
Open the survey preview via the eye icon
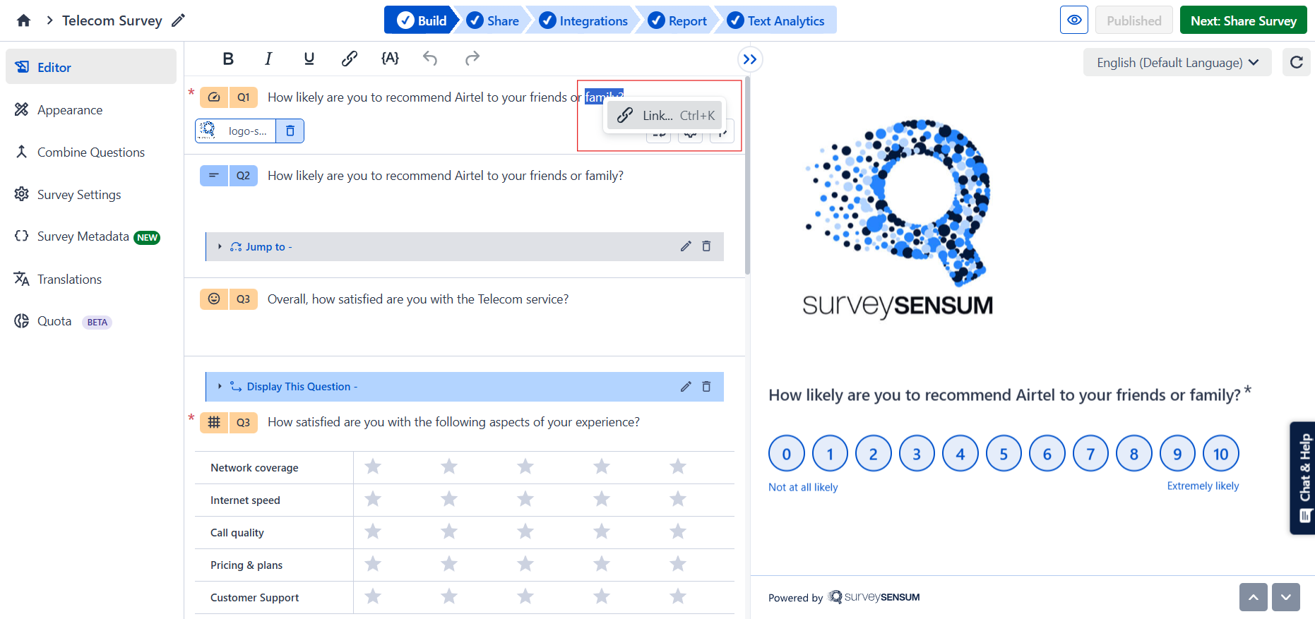click(x=1074, y=20)
